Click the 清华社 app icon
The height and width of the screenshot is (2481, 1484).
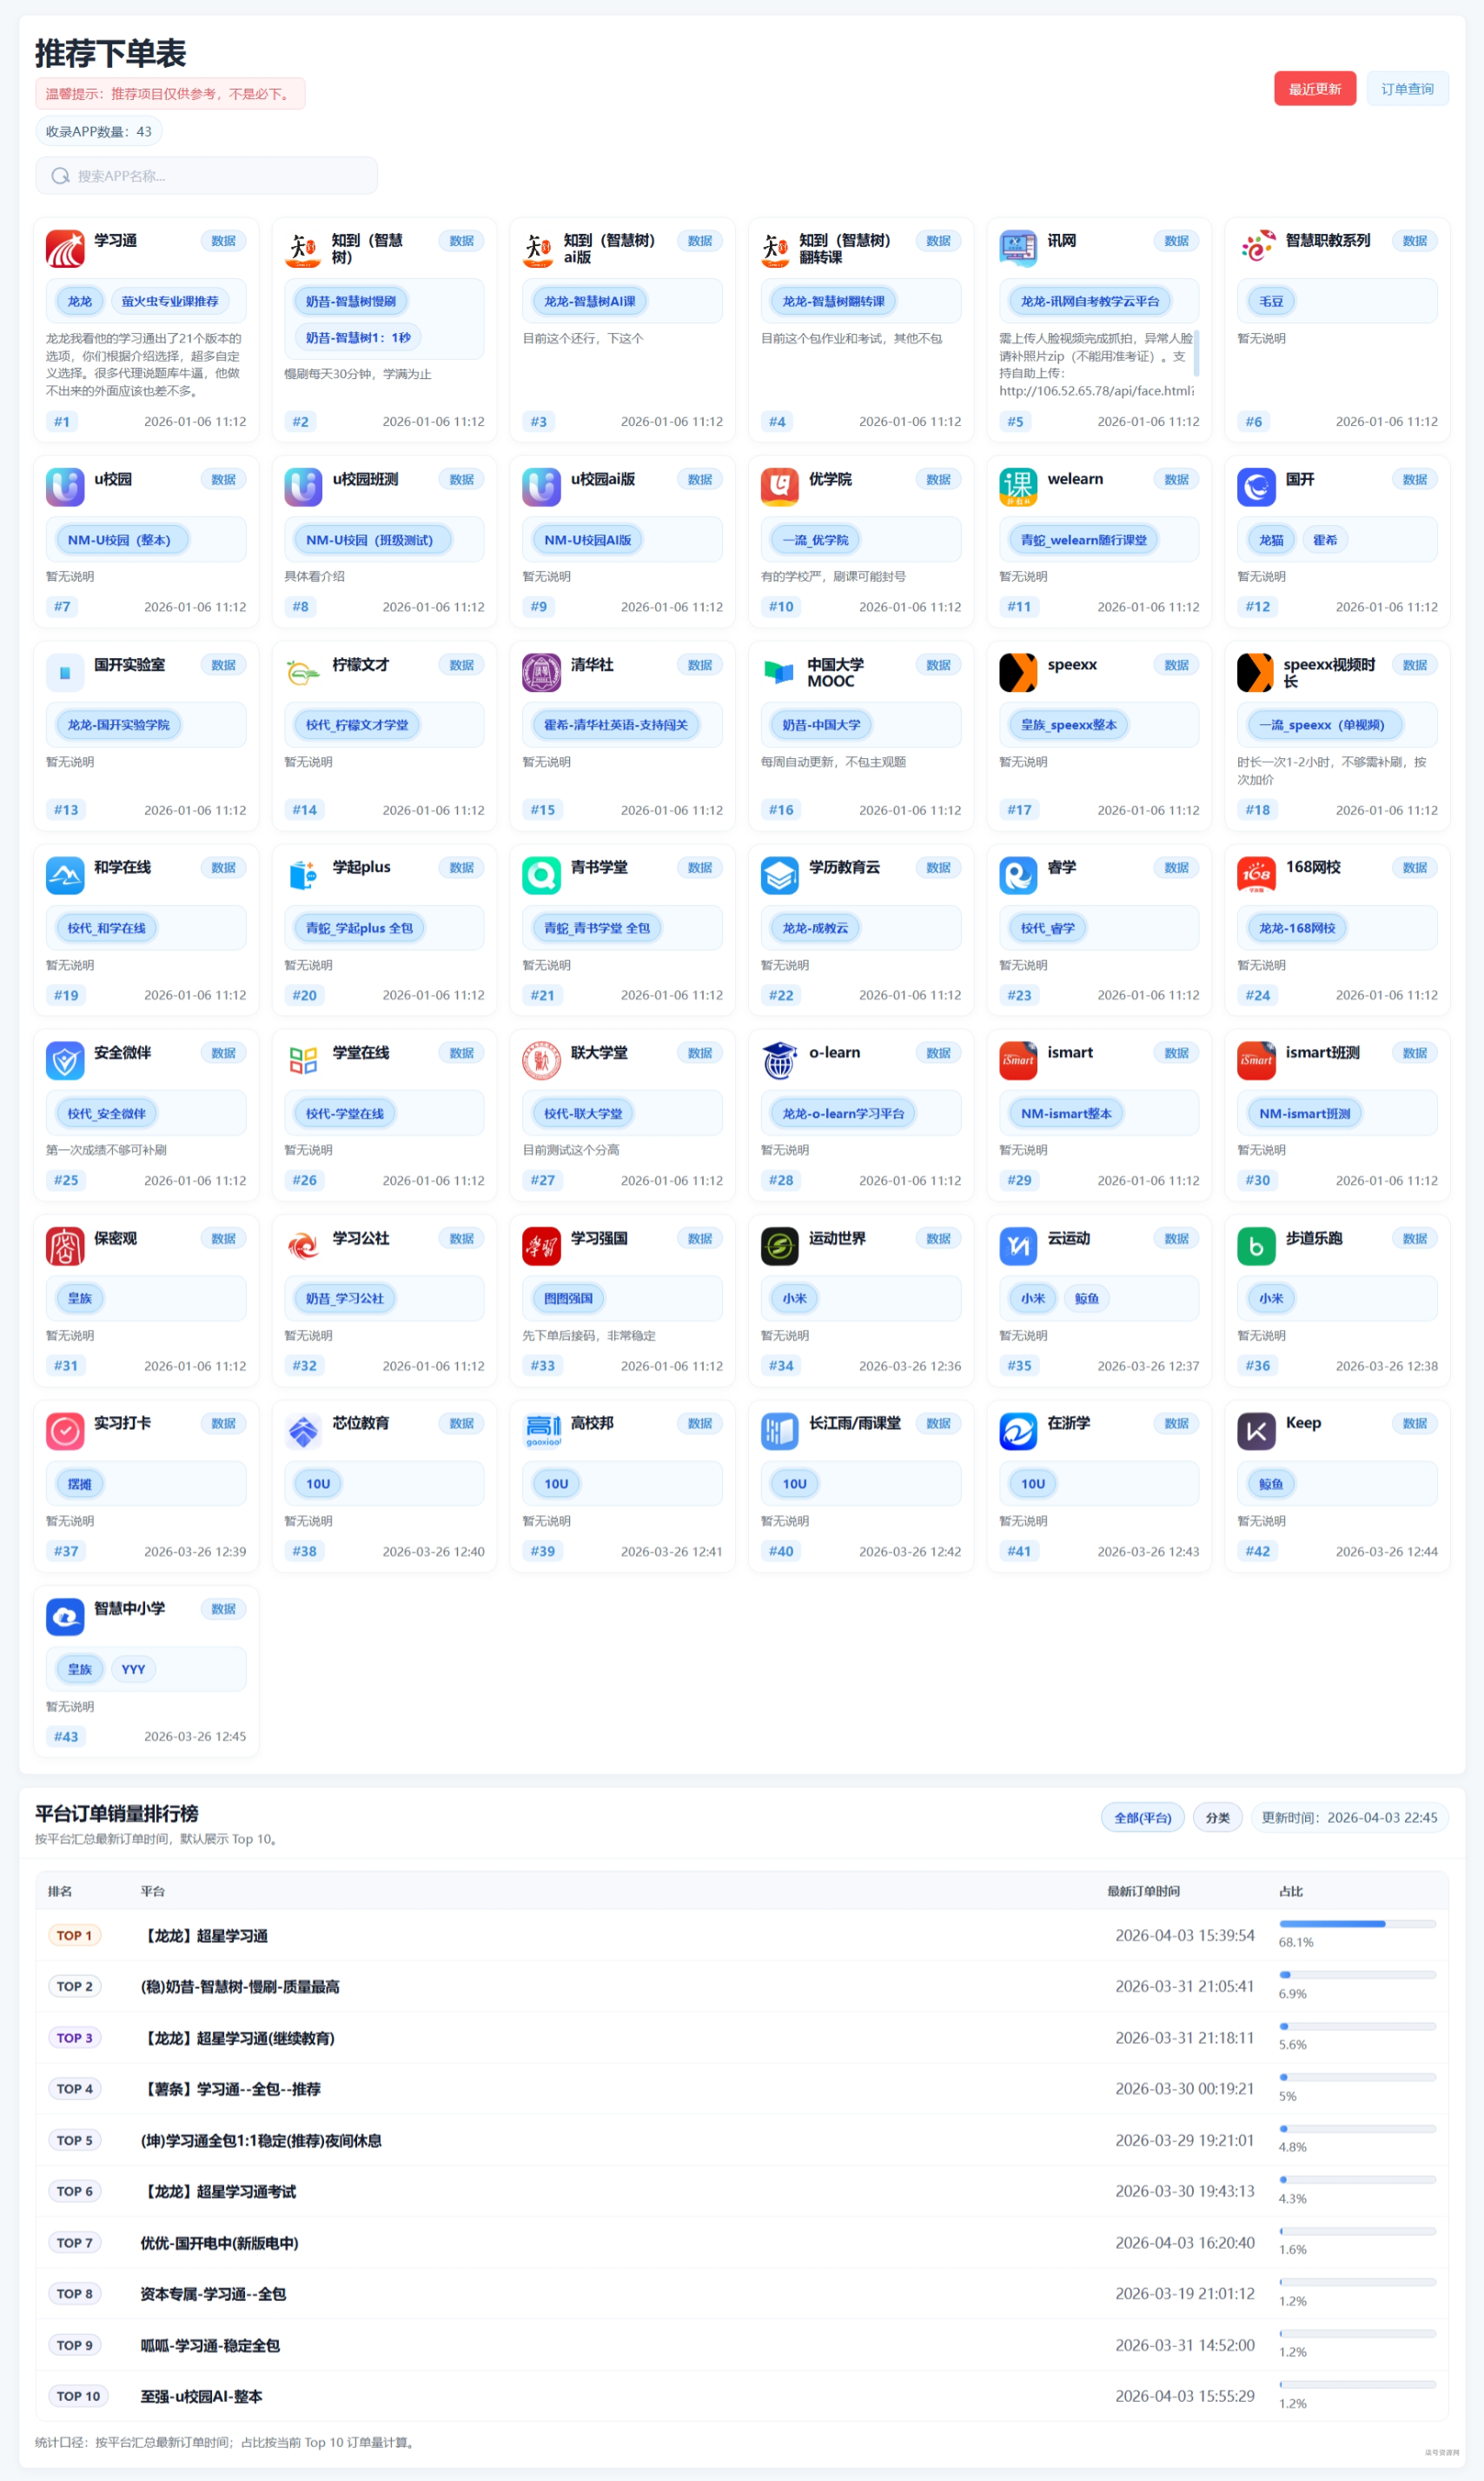541,672
